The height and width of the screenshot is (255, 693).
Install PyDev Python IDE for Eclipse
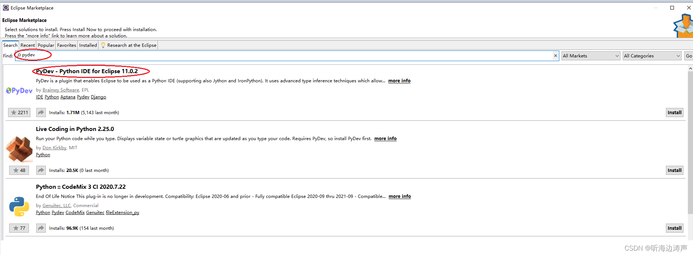click(x=674, y=113)
